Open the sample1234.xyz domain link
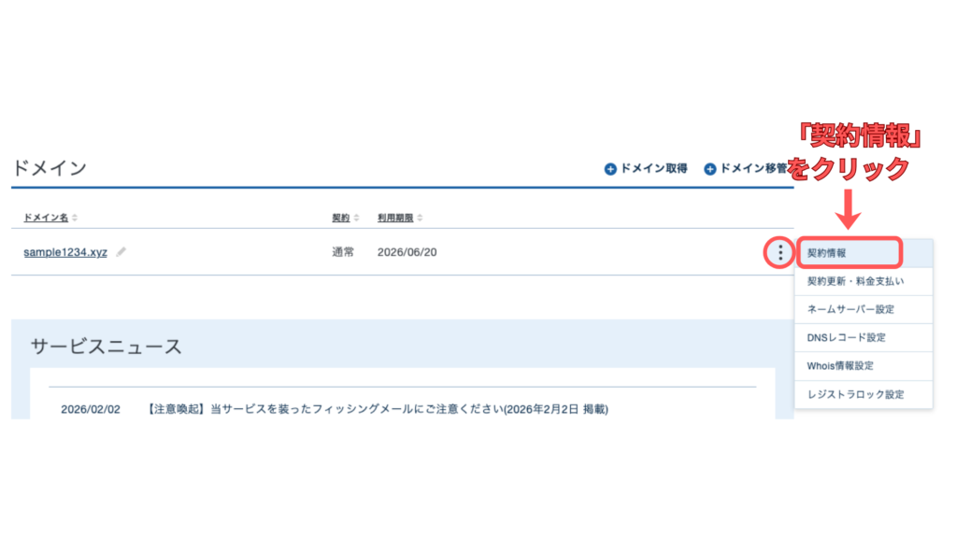The image size is (957, 538). coord(65,252)
